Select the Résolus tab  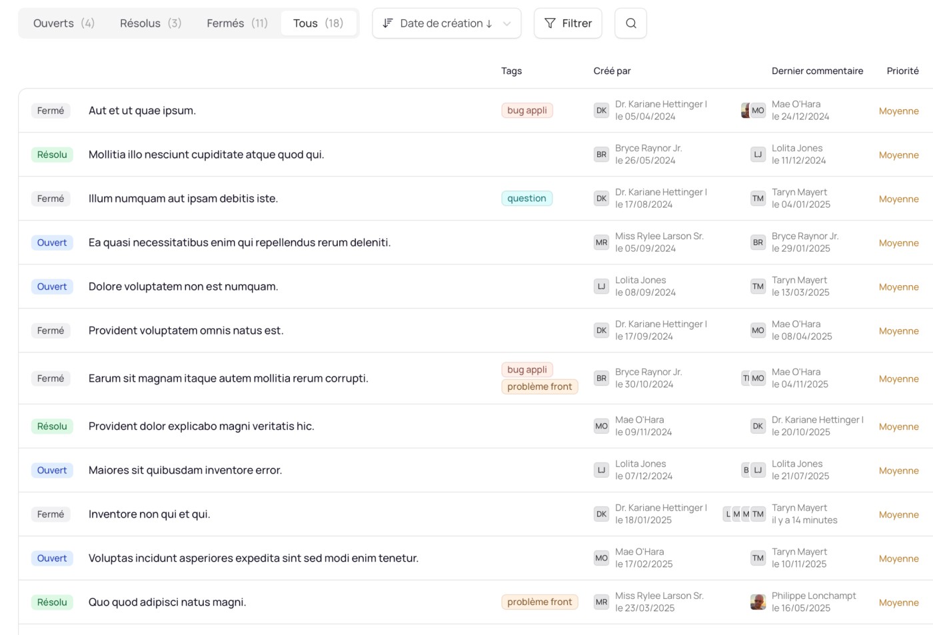pos(151,23)
